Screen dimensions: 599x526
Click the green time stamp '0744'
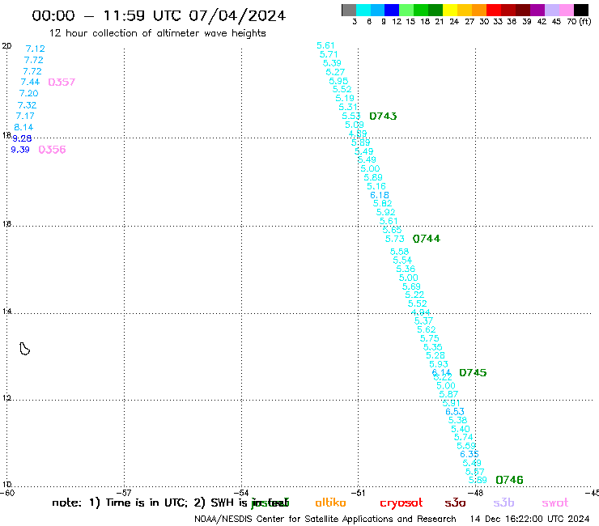(x=427, y=239)
